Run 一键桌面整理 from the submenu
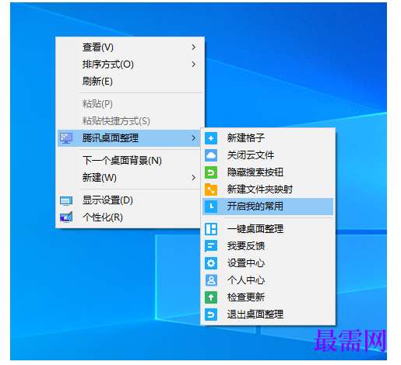Image resolution: width=401 pixels, height=365 pixels. (268, 229)
